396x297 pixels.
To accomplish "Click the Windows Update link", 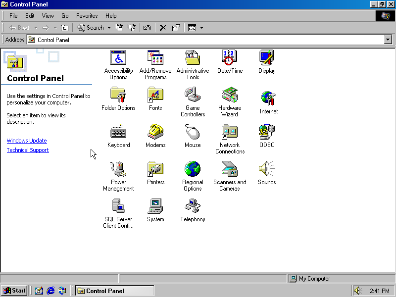I will [x=27, y=141].
